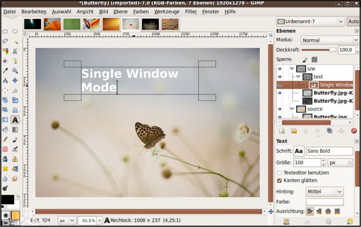Open the text Farbe color swatch
Screen dimensions: 361x227
[x=324, y=202]
